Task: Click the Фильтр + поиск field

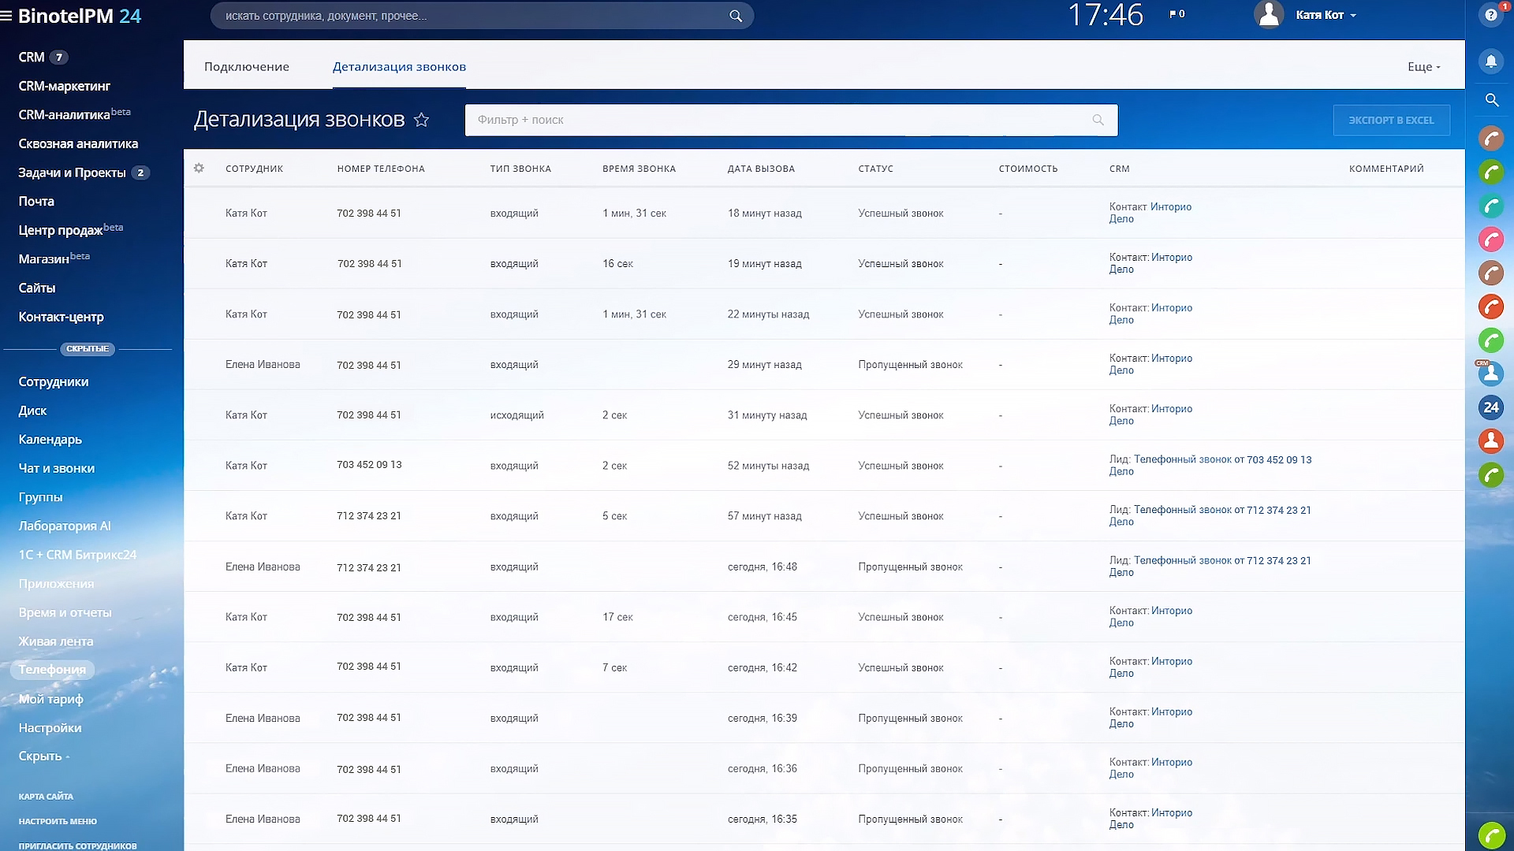Action: 781,120
